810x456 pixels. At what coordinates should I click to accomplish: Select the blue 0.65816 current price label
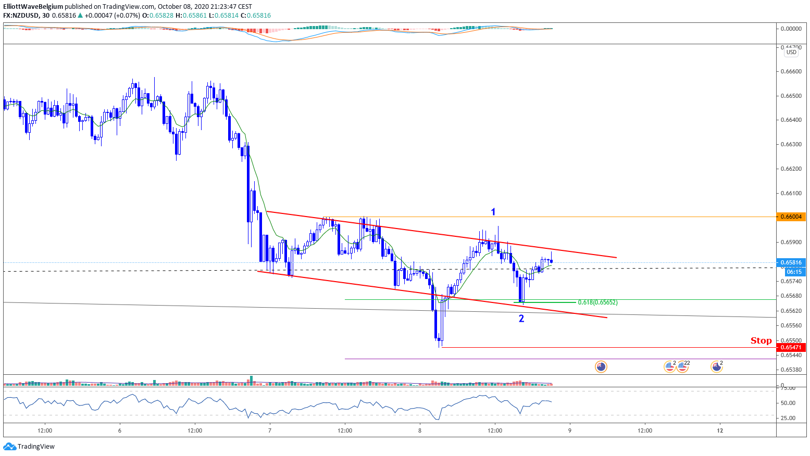coord(791,262)
